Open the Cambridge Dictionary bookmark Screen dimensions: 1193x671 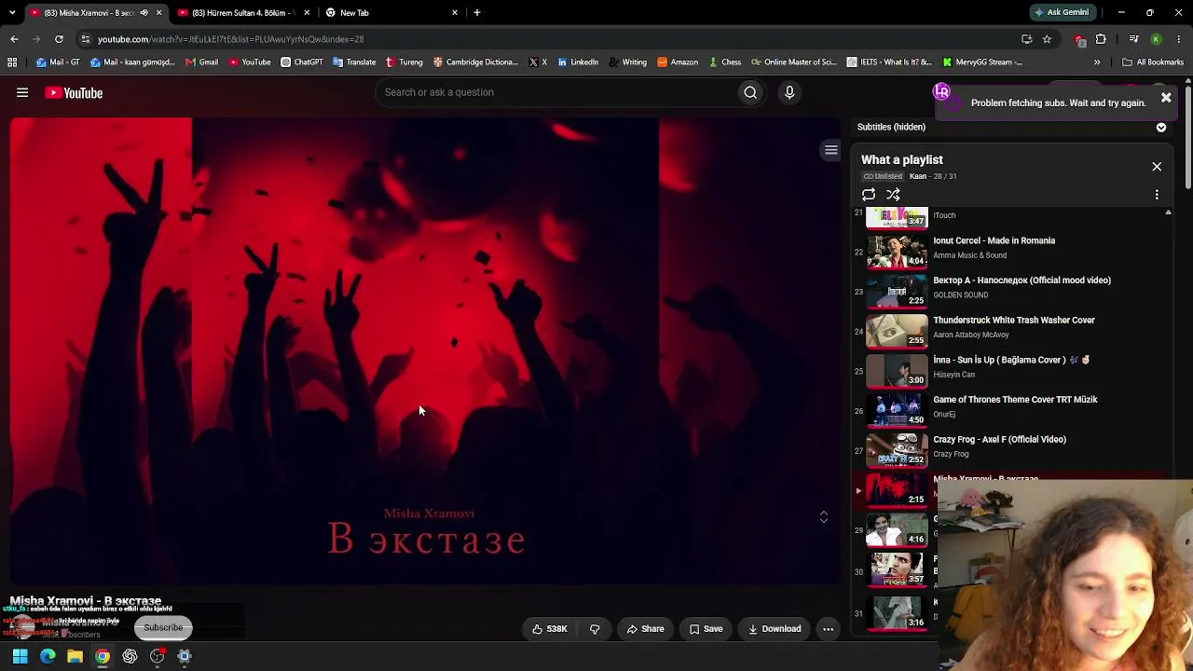tap(476, 62)
